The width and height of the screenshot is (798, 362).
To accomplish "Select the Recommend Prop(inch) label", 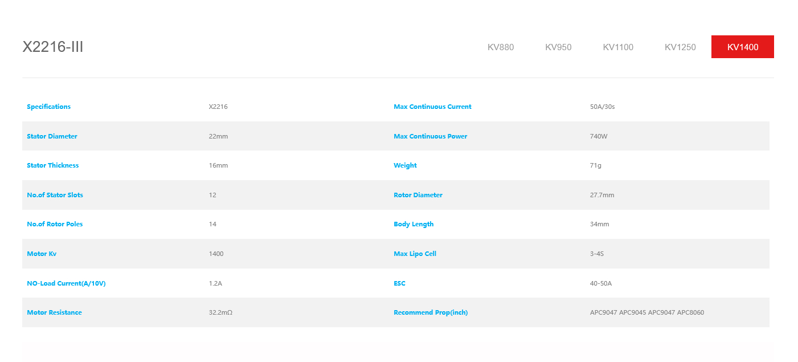I will point(431,312).
